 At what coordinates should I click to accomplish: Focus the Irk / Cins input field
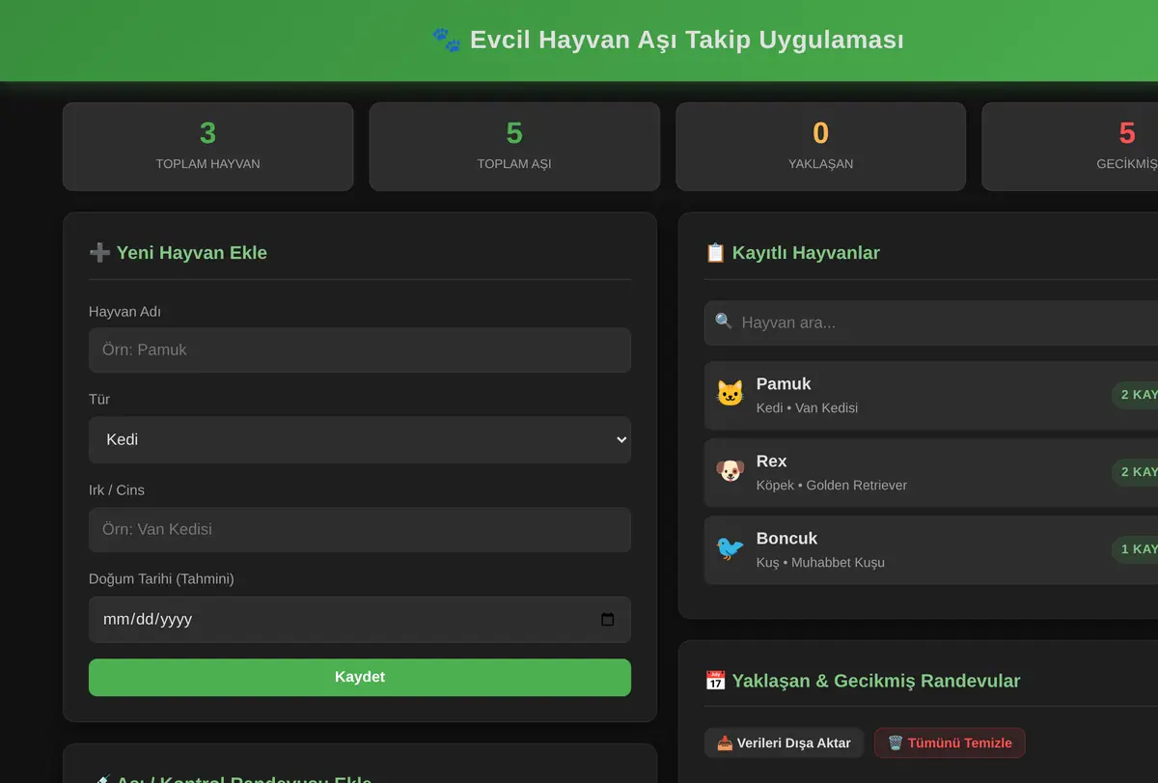click(x=360, y=530)
